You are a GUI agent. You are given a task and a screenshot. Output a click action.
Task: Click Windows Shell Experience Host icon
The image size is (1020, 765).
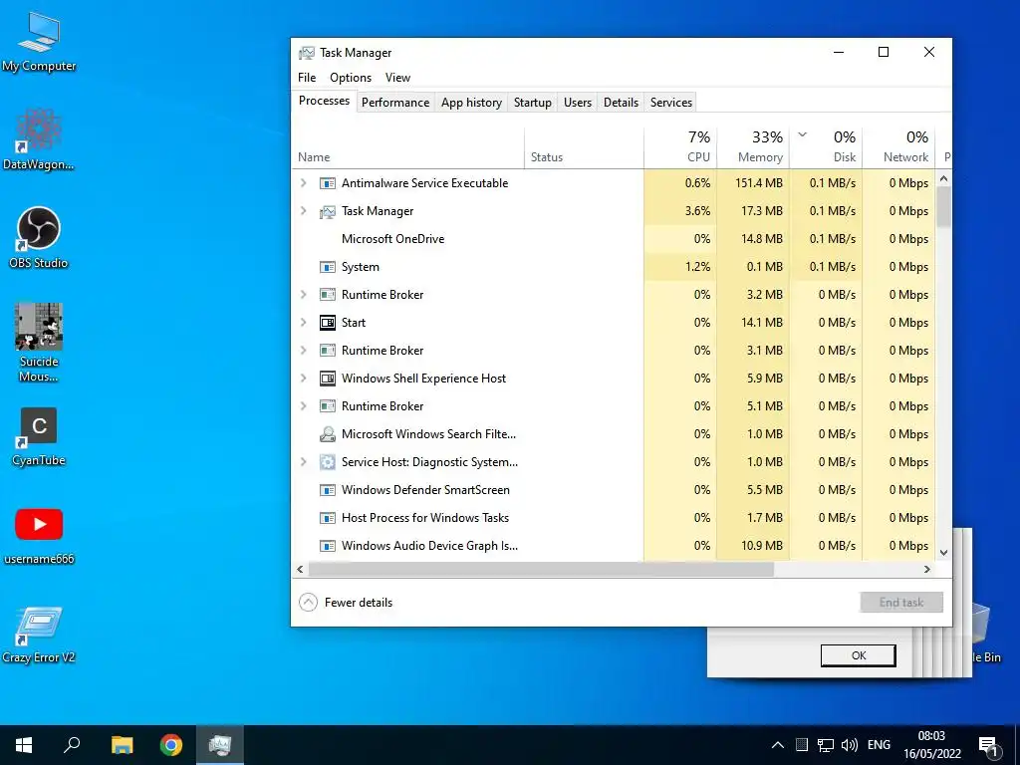(327, 379)
